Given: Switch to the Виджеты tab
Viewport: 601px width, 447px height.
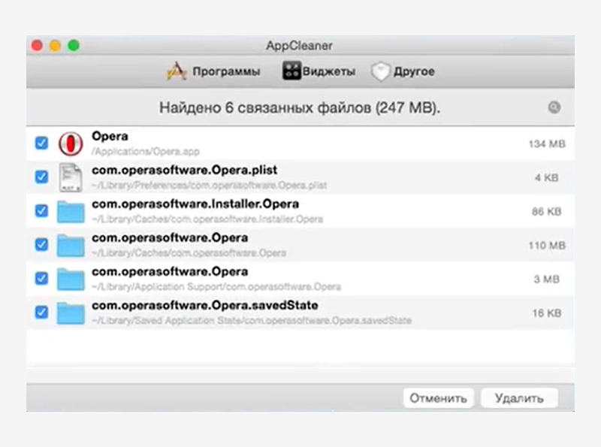Looking at the screenshot, I should point(319,71).
